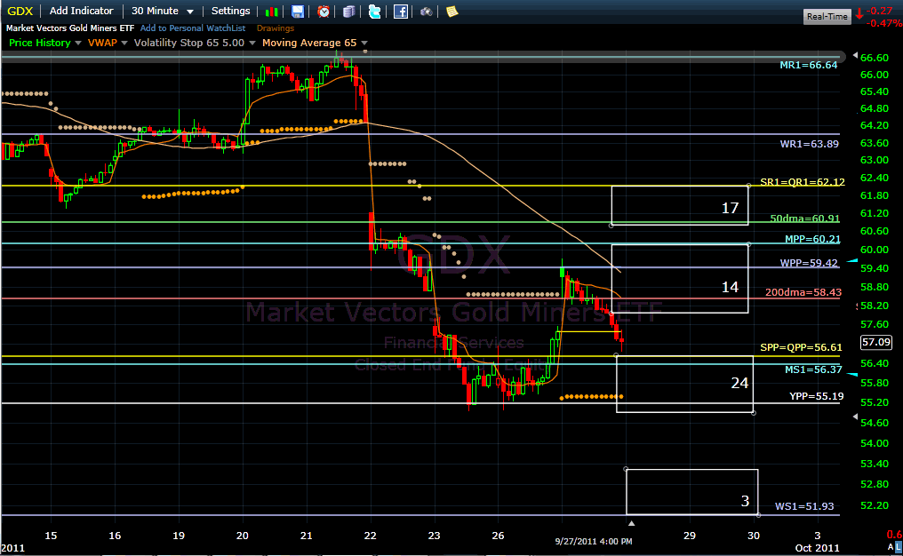
Task: Expand the Price History dropdown arrow
Action: click(77, 44)
